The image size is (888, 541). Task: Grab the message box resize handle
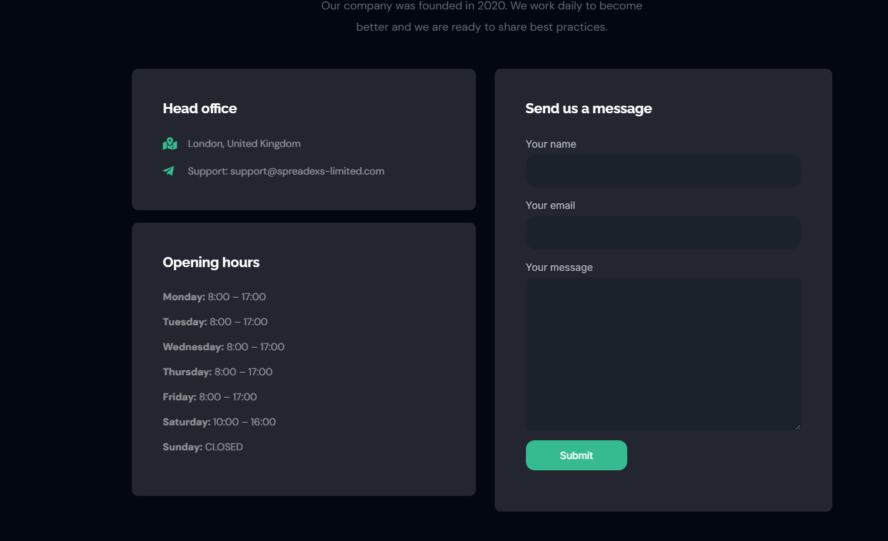797,427
